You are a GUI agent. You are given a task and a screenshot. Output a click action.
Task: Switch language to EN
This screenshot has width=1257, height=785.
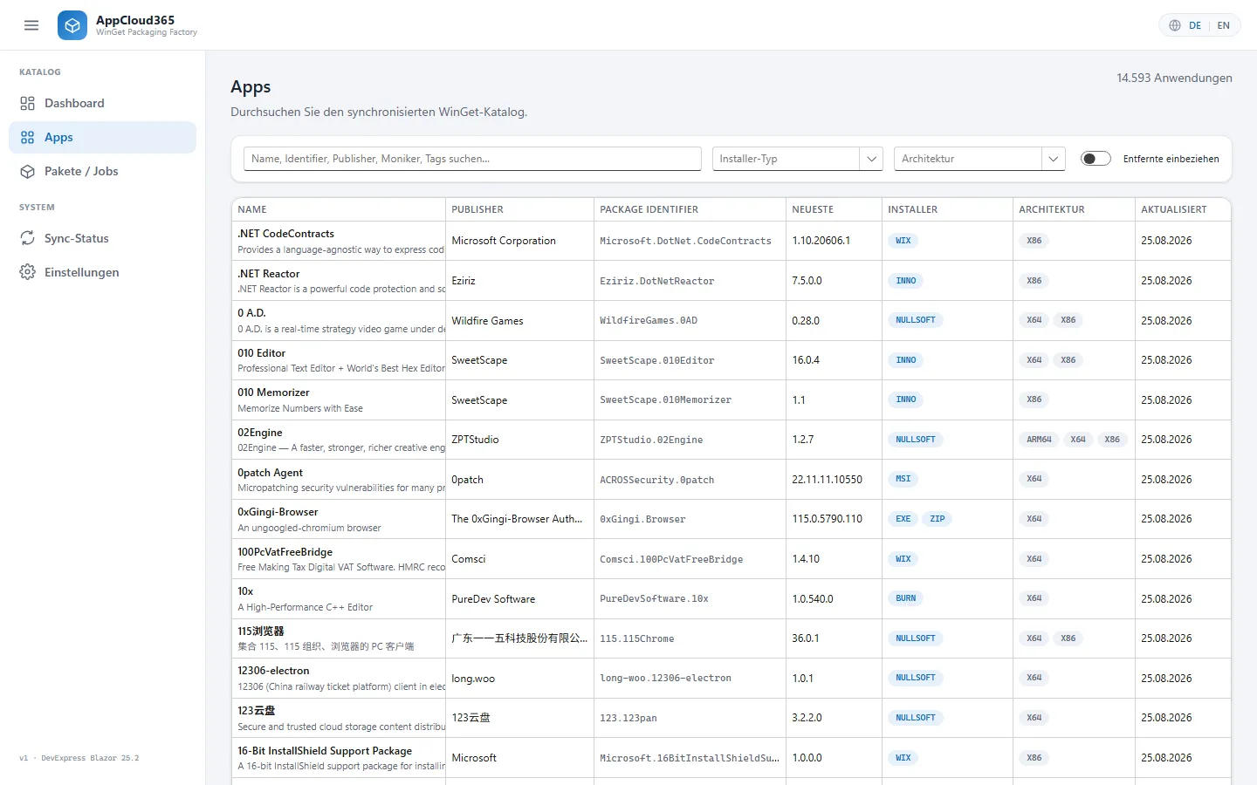click(x=1224, y=25)
